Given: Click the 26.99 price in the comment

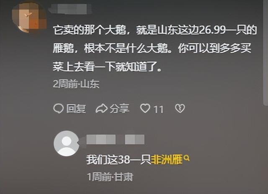Looking at the screenshot, I should 212,31.
